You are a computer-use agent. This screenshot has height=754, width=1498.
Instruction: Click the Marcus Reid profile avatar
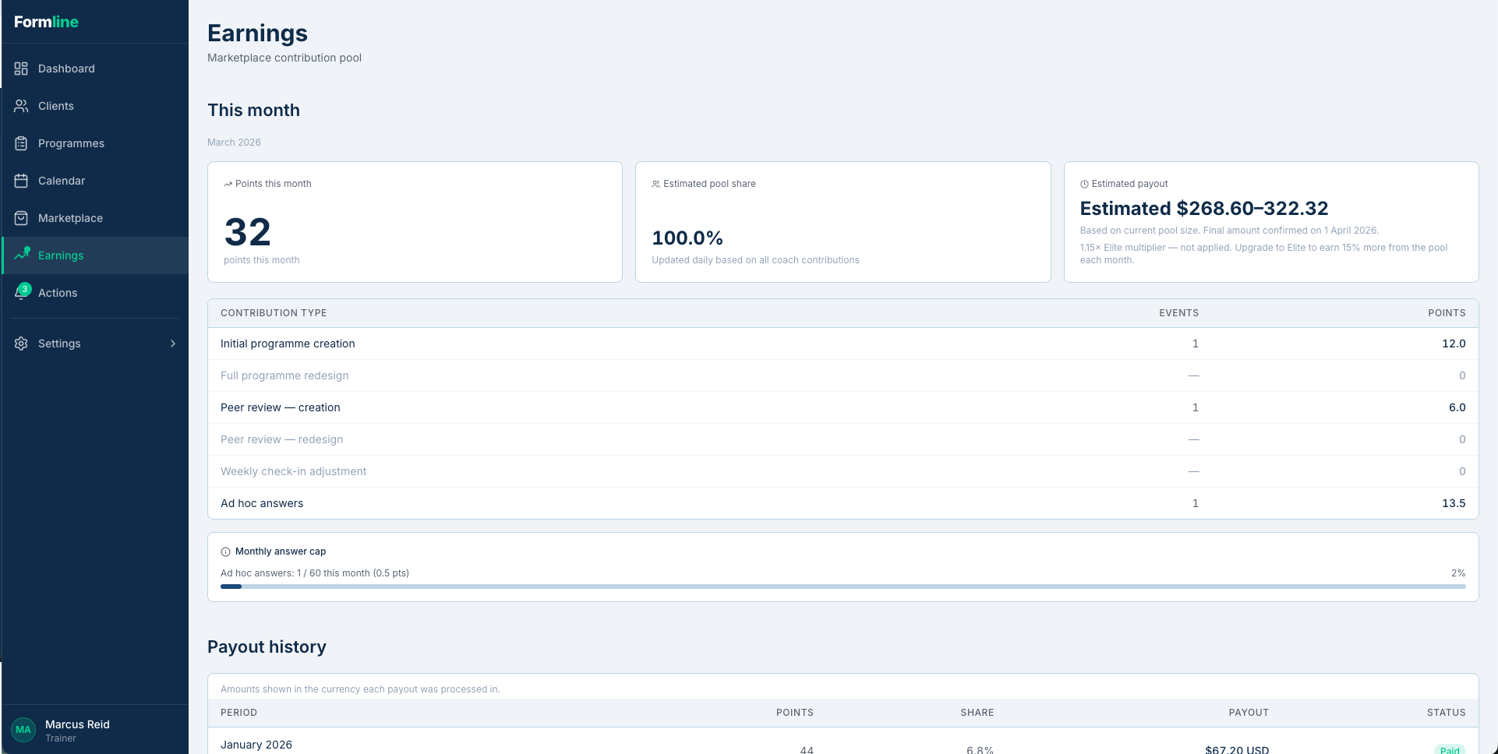[23, 730]
